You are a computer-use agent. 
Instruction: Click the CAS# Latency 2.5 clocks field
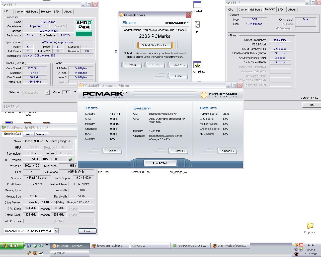(x=280, y=49)
